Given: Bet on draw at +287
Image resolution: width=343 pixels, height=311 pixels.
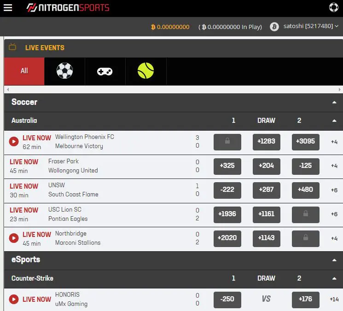Looking at the screenshot, I should point(267,190).
